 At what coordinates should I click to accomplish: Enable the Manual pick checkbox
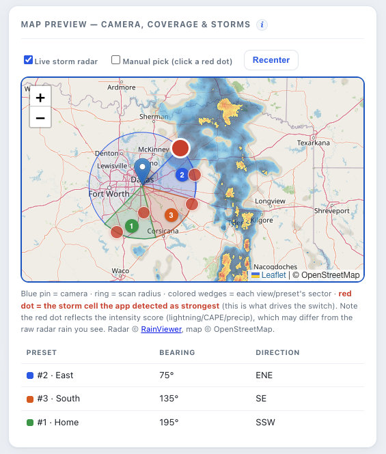click(x=115, y=59)
